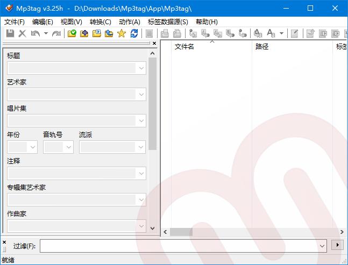Sort by the 路径 column header
The image size is (348, 265).
click(x=292, y=47)
